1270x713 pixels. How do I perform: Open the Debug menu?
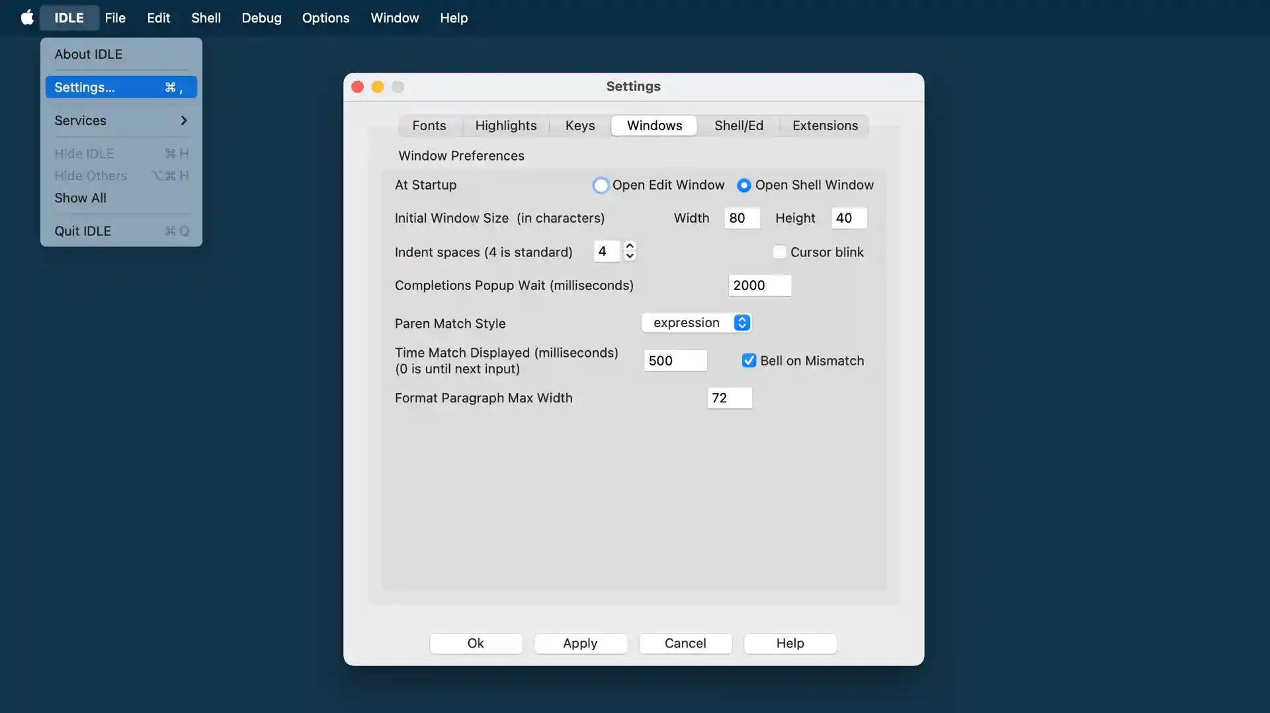[x=261, y=18]
